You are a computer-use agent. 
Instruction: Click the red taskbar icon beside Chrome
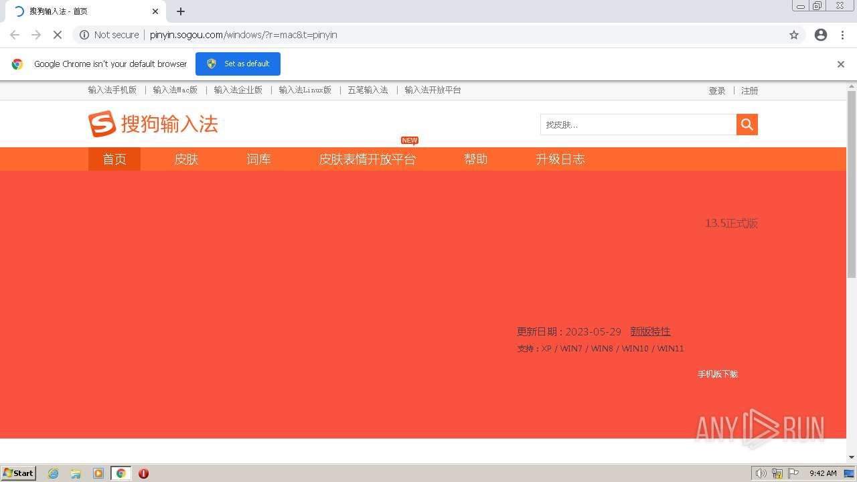click(143, 473)
